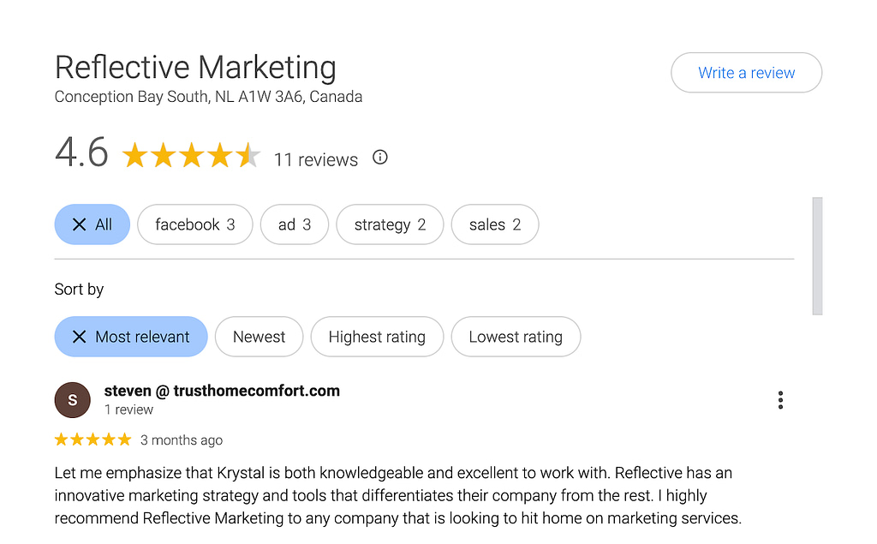Click steven's profile avatar circle
Viewport: 877px width, 544px height.
coord(72,399)
